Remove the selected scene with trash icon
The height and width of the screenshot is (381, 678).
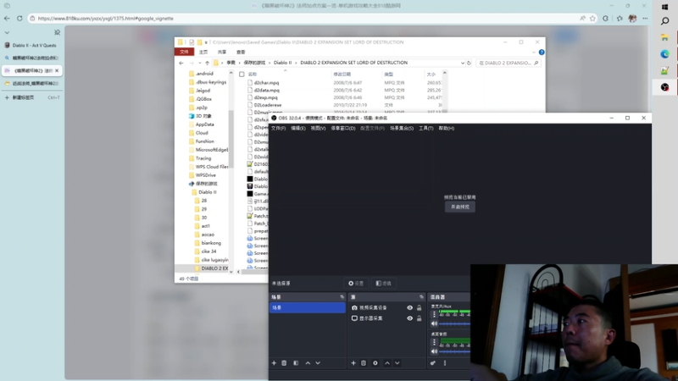pyautogui.click(x=284, y=363)
